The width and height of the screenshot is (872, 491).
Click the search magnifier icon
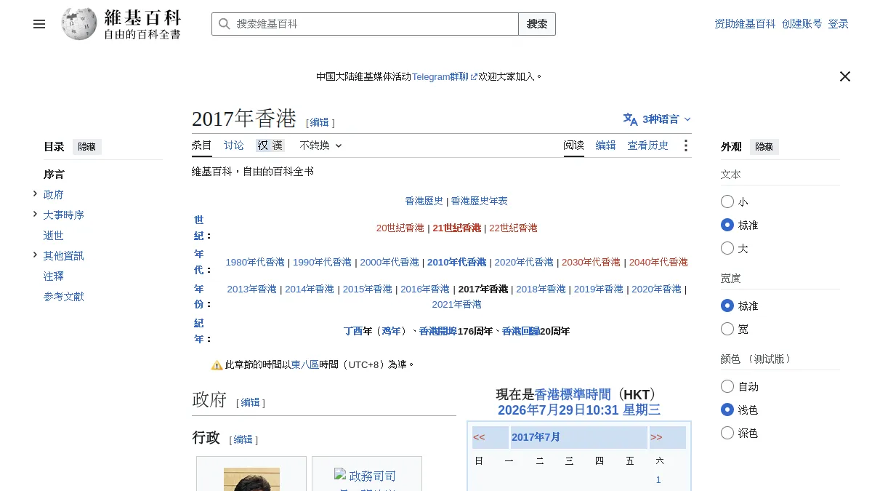coord(224,24)
